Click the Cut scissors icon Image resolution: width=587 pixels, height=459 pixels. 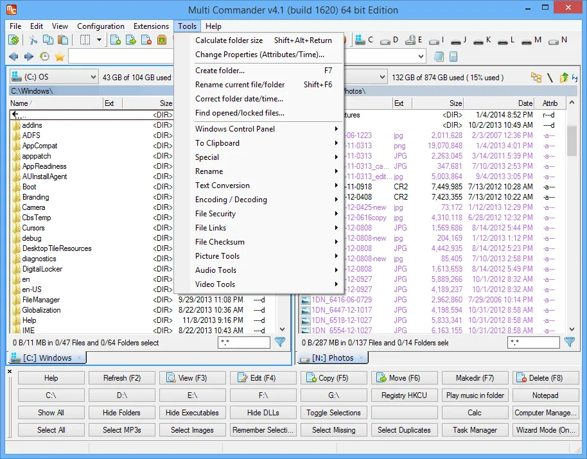click(x=33, y=40)
